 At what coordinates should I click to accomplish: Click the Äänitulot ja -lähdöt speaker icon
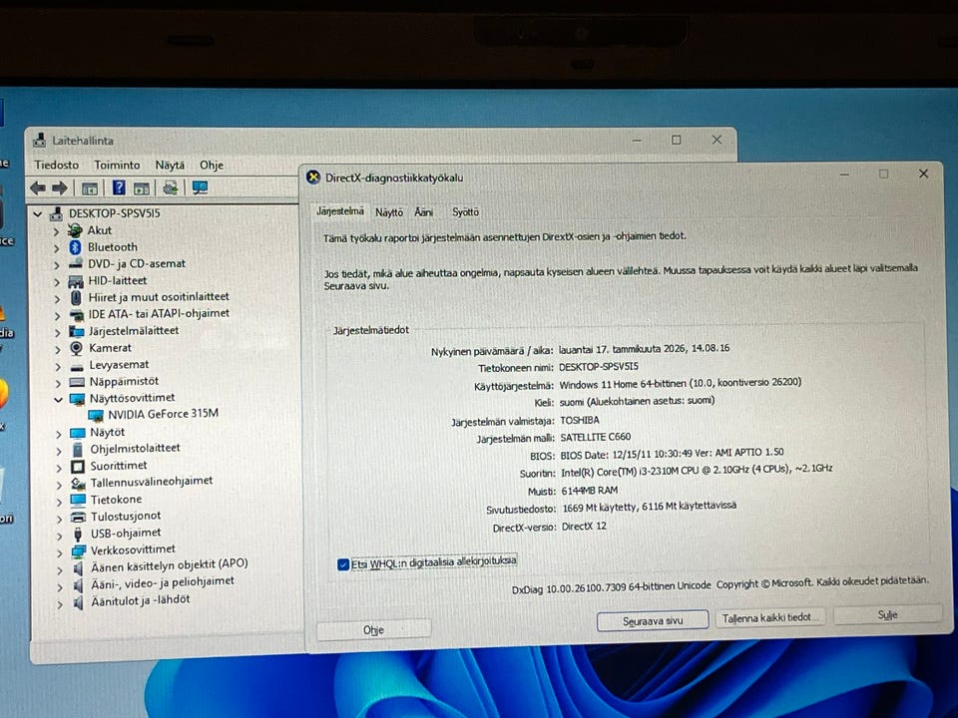(x=78, y=602)
